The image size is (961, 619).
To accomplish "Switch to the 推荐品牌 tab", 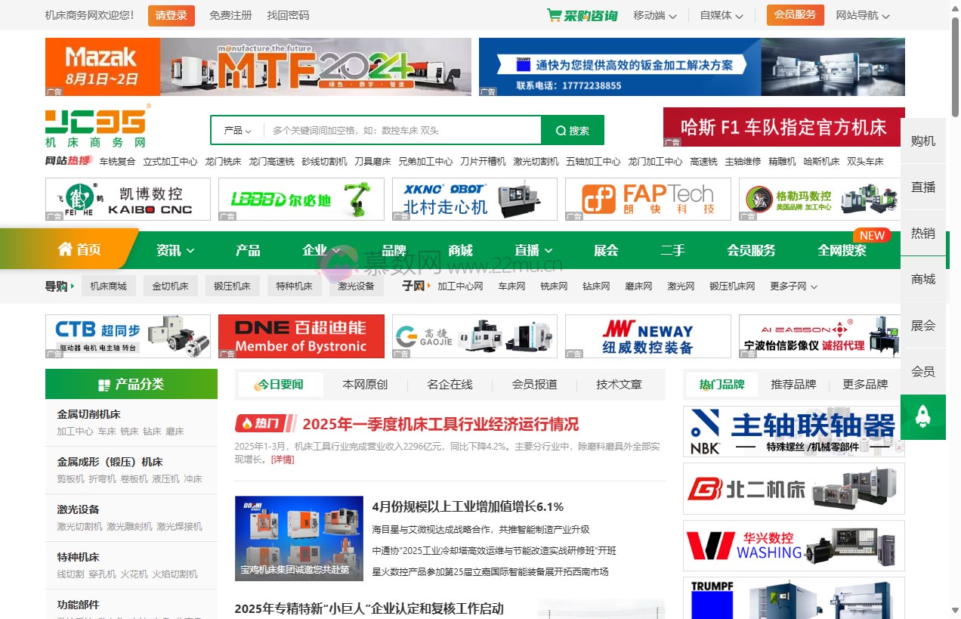I will [x=794, y=384].
